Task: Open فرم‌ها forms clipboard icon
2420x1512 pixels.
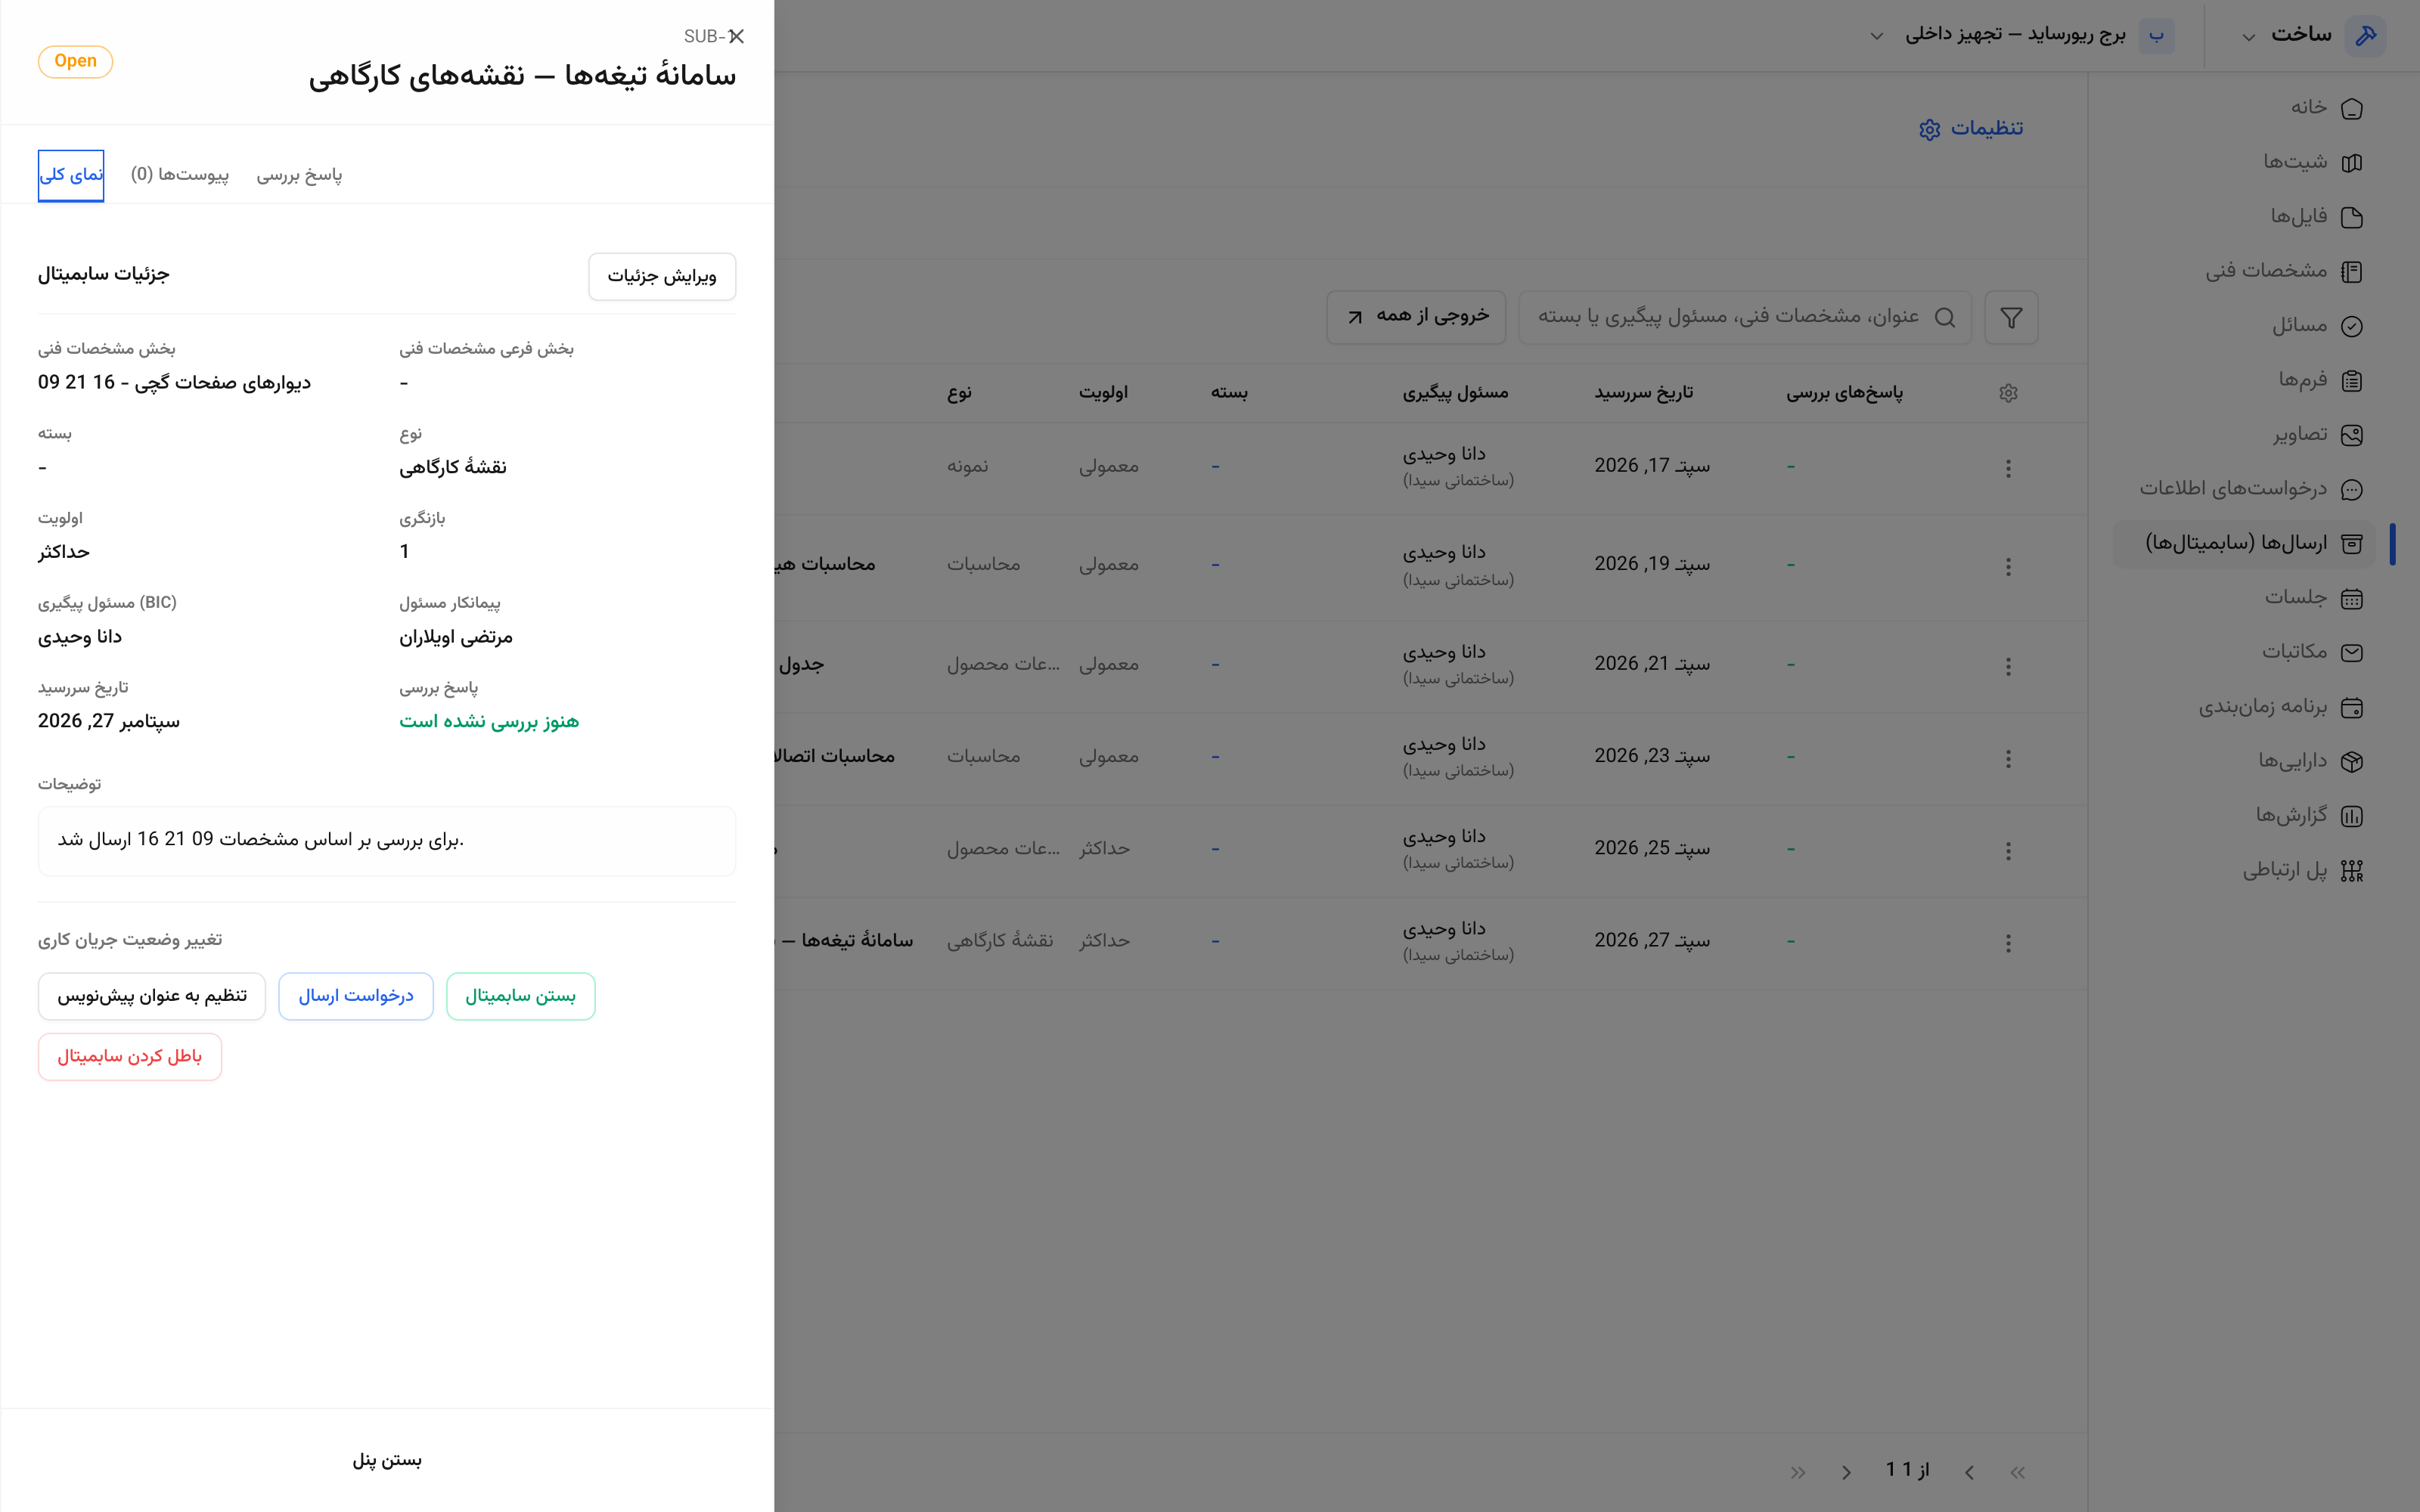Action: point(2352,380)
